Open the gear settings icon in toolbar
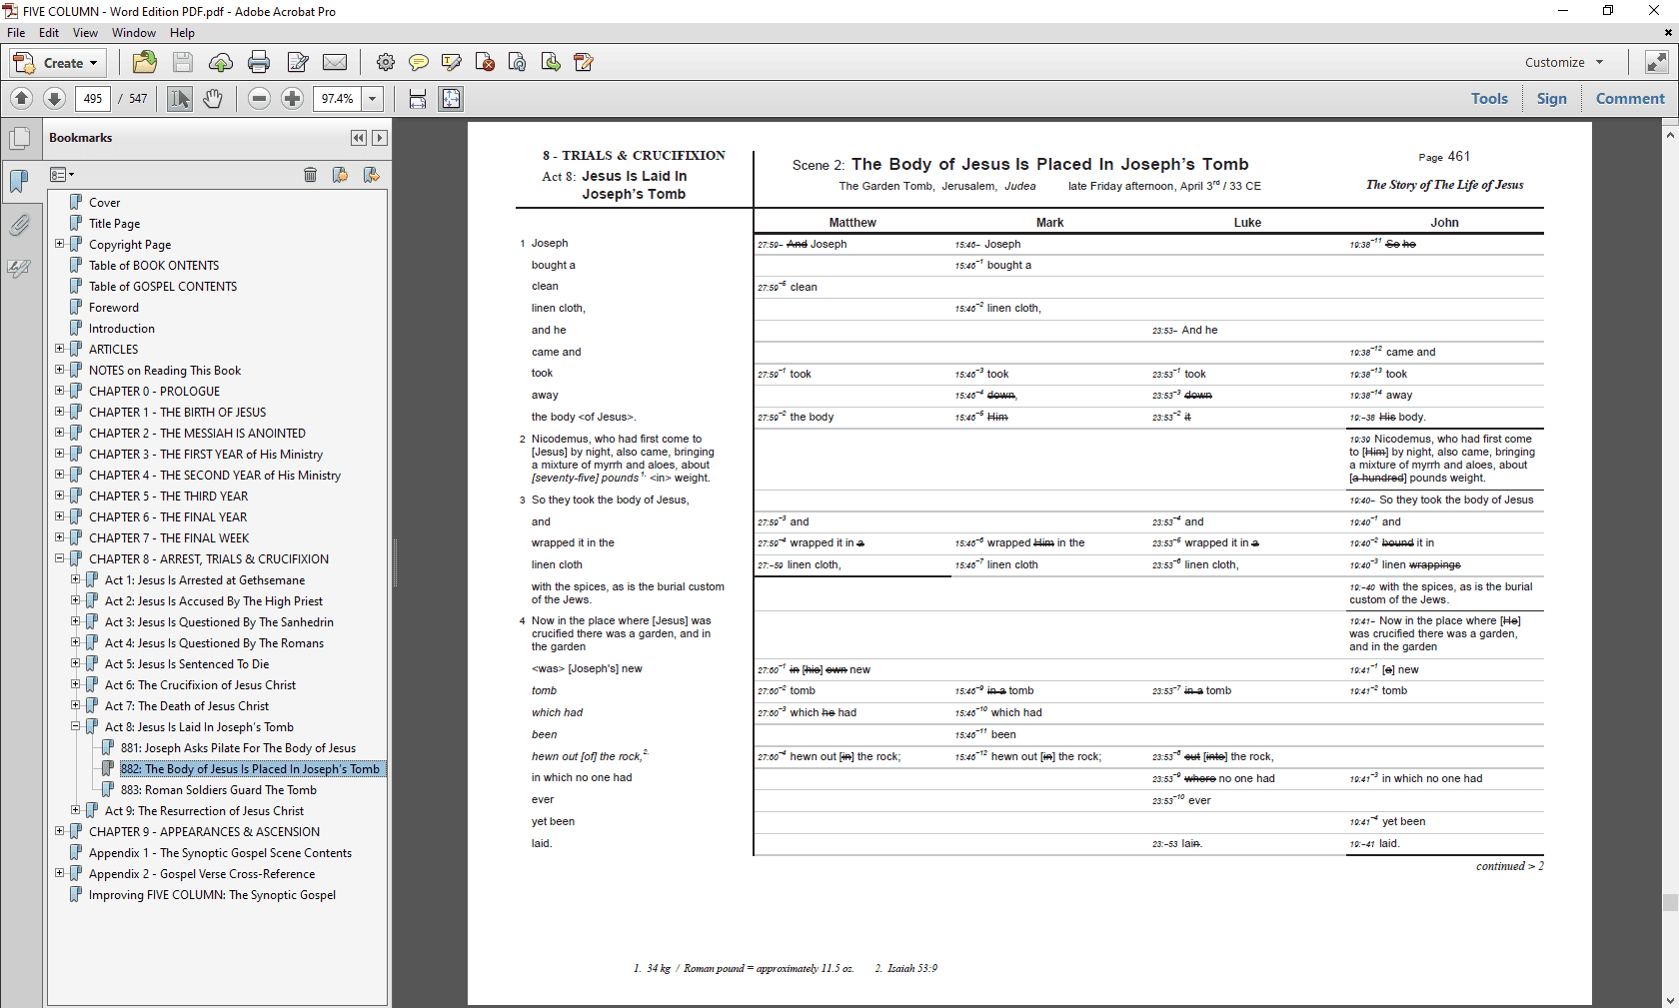 (x=386, y=62)
